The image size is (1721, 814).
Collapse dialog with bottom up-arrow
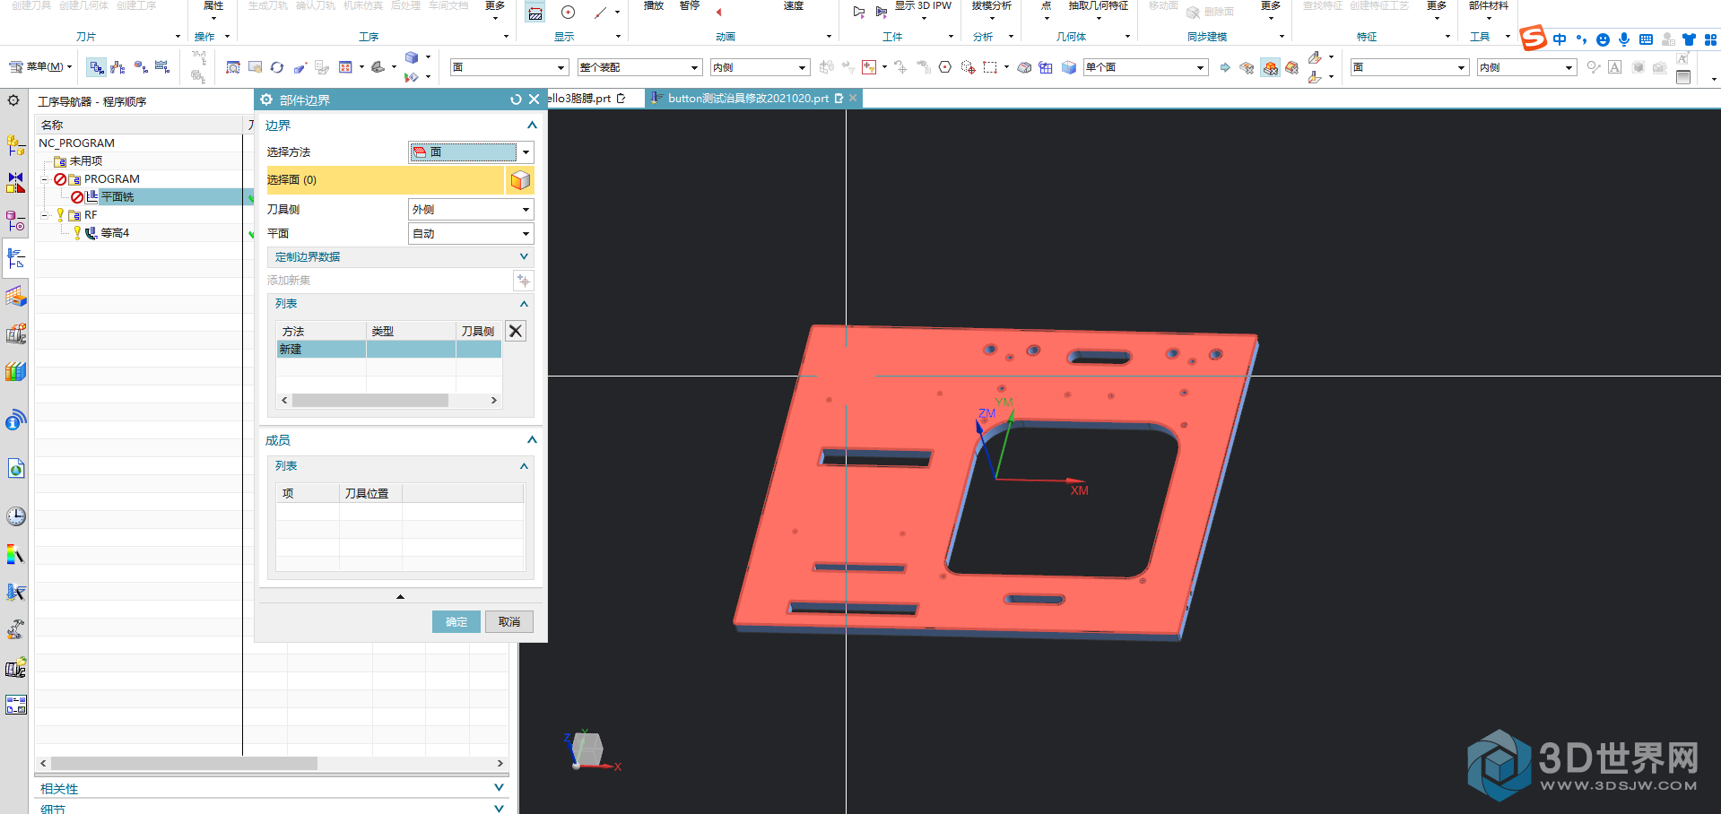[x=400, y=596]
